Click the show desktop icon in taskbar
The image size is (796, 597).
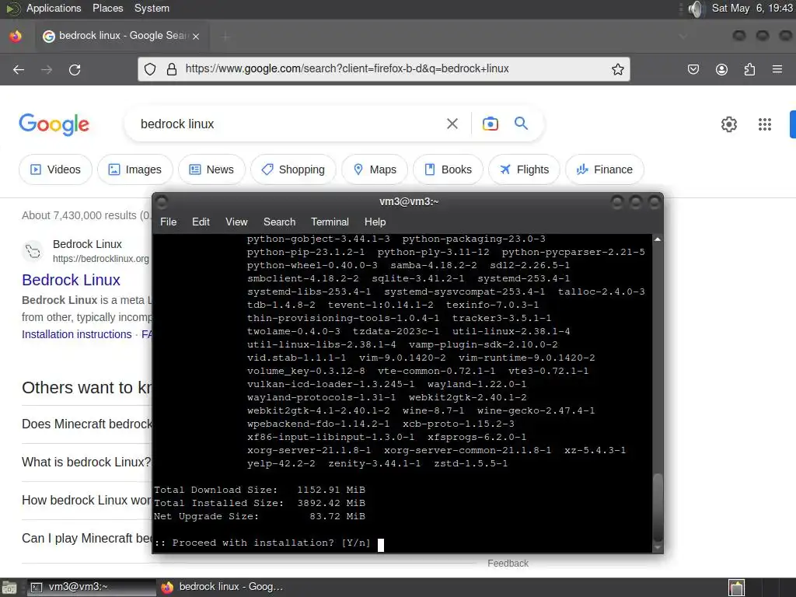tap(9, 588)
